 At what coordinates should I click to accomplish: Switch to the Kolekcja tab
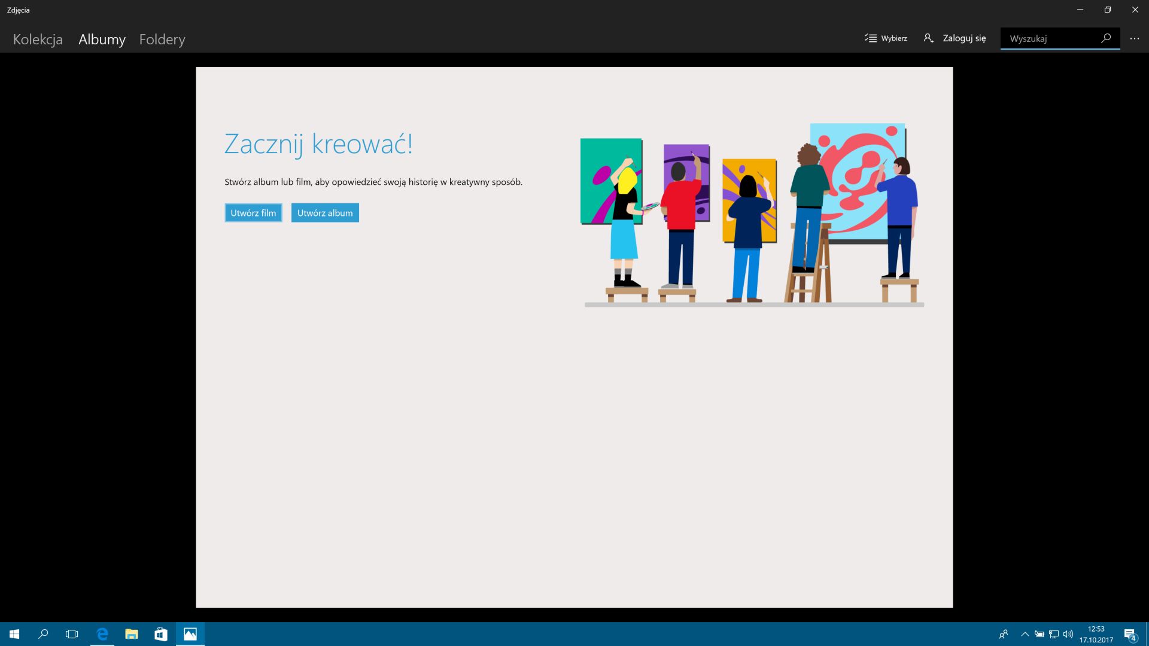38,39
